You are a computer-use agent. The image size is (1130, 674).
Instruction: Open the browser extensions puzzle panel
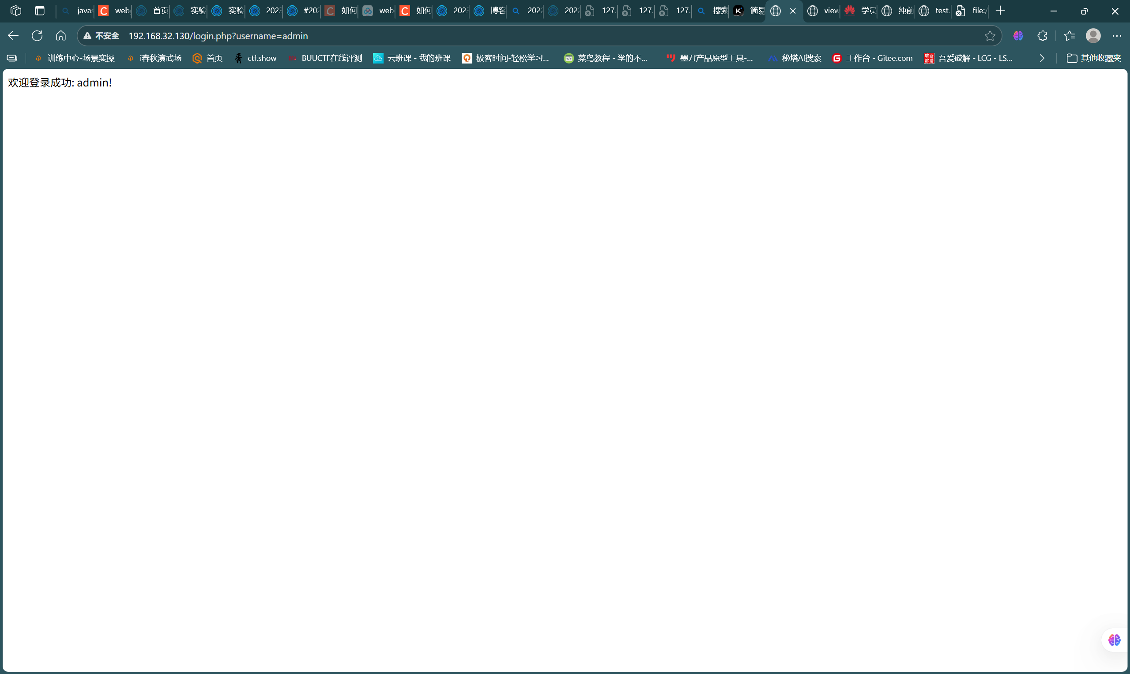pos(1042,36)
